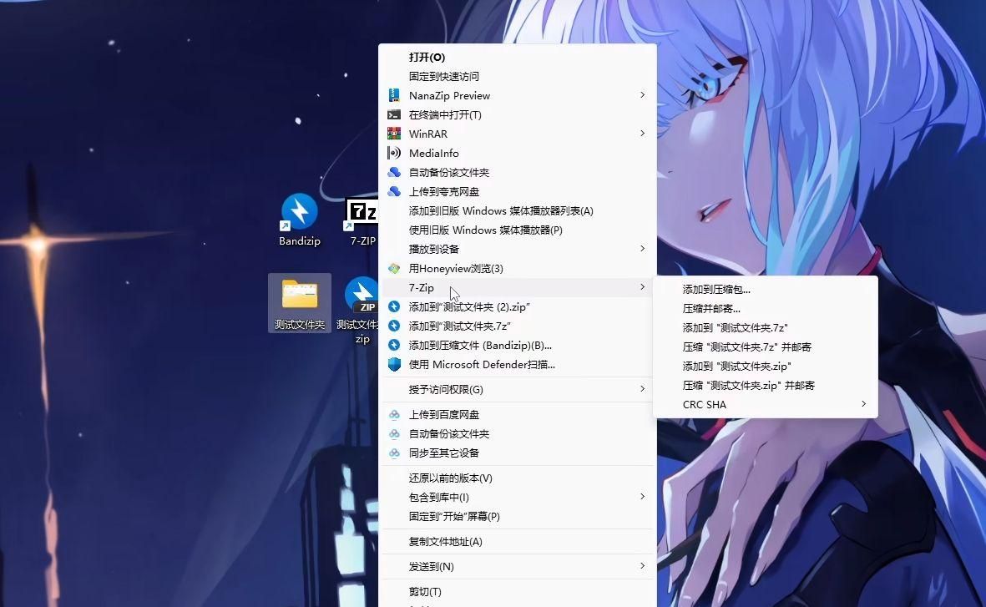The image size is (986, 607).
Task: Select the 测试文件夹 zip archive on desktop
Action: pos(361,310)
